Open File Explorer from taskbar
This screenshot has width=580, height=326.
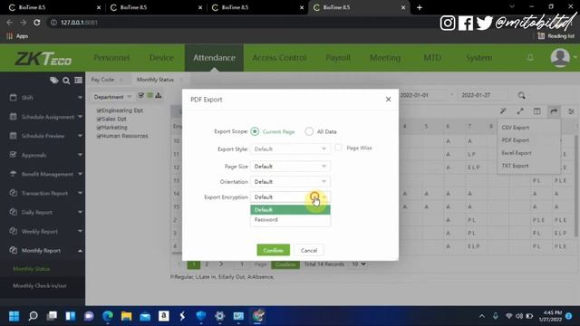tap(126, 316)
